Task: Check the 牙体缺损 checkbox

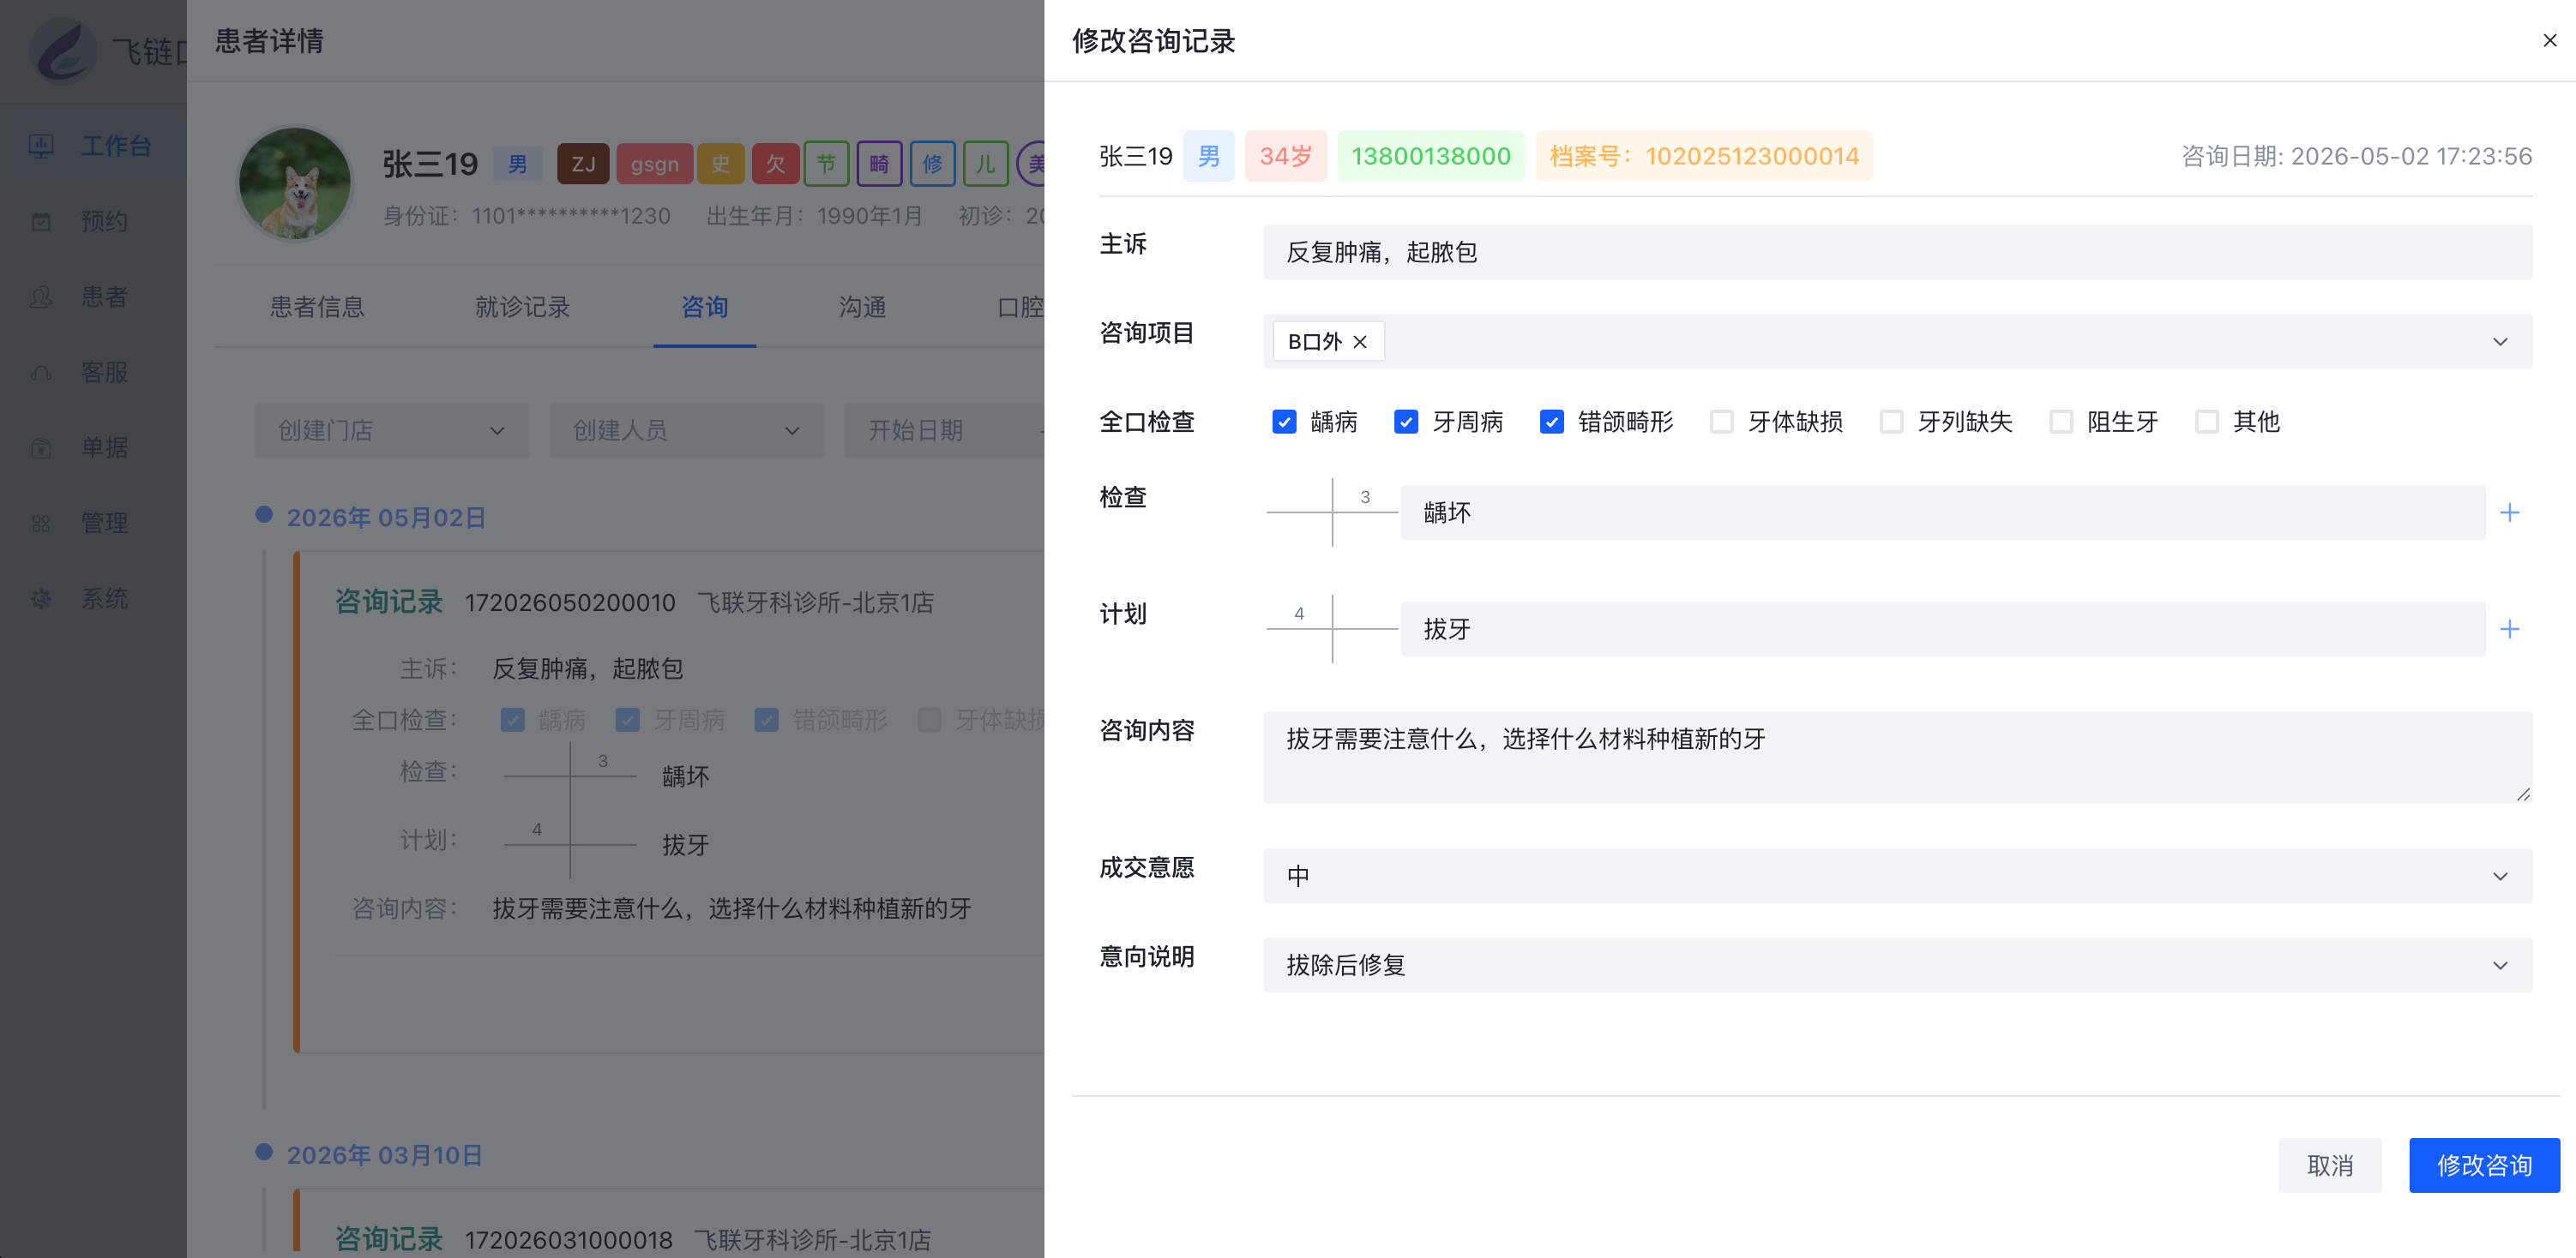Action: coord(1721,422)
